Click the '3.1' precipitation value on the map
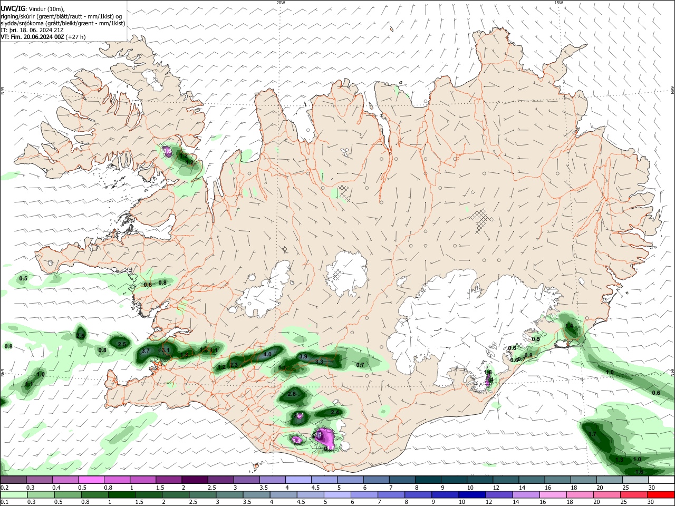The image size is (675, 506). [x=166, y=350]
